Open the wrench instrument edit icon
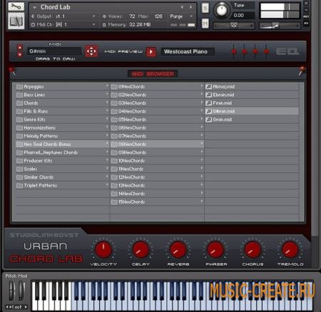 (x=16, y=6)
